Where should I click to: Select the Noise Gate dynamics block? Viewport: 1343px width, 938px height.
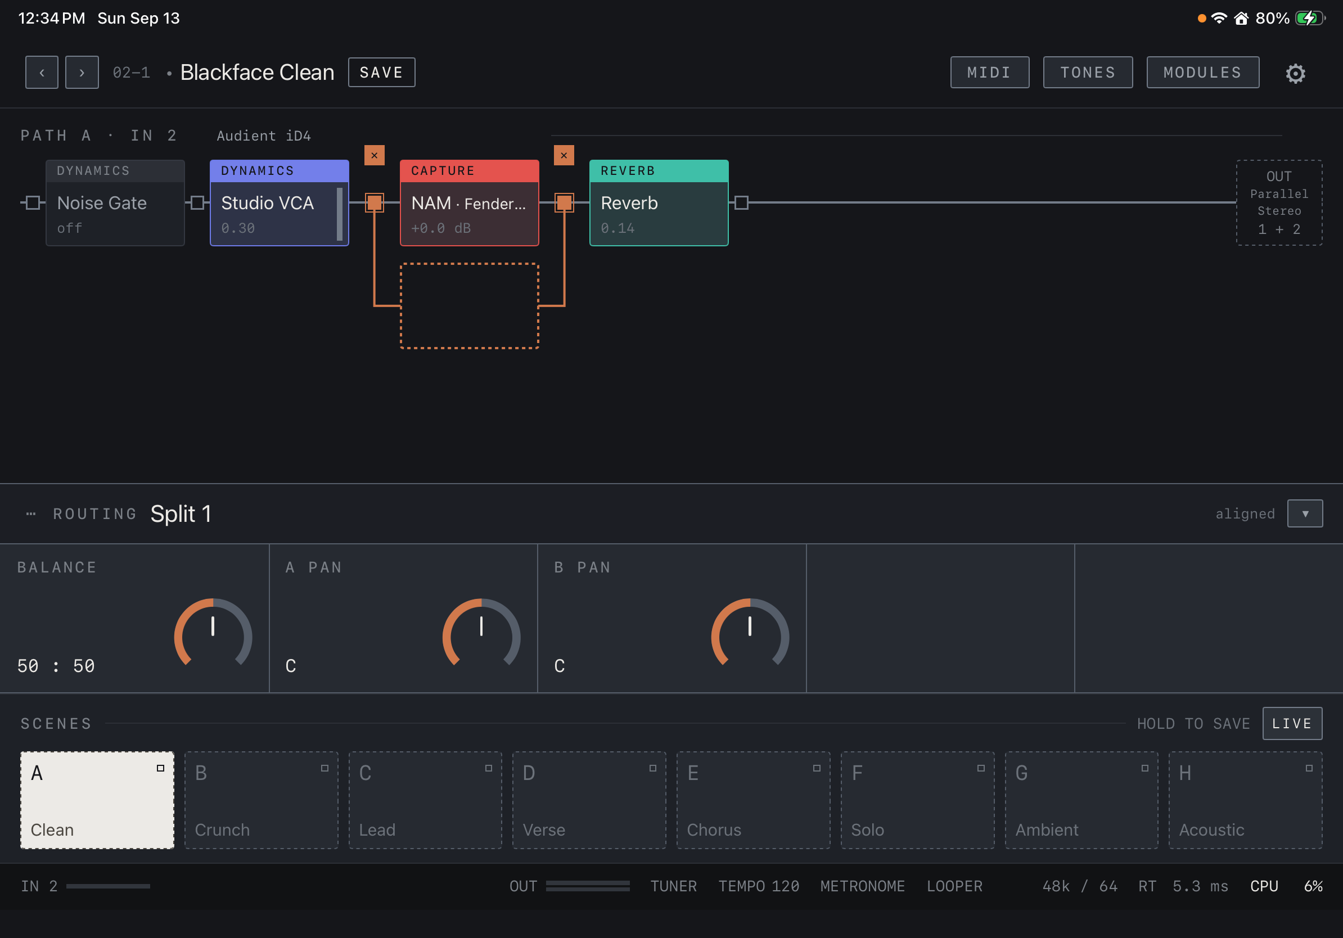pos(115,203)
